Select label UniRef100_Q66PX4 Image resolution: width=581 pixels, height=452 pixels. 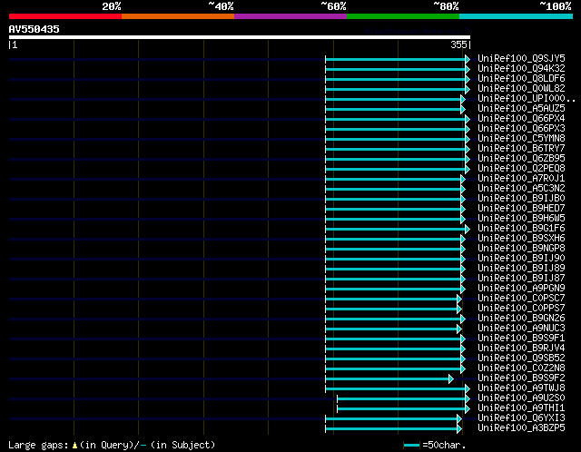521,119
